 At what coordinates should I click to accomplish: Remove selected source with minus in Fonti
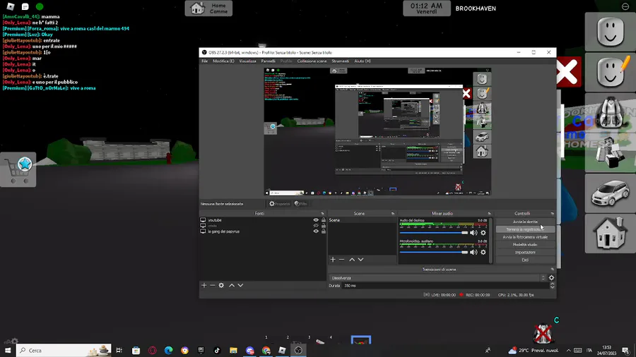pyautogui.click(x=213, y=285)
